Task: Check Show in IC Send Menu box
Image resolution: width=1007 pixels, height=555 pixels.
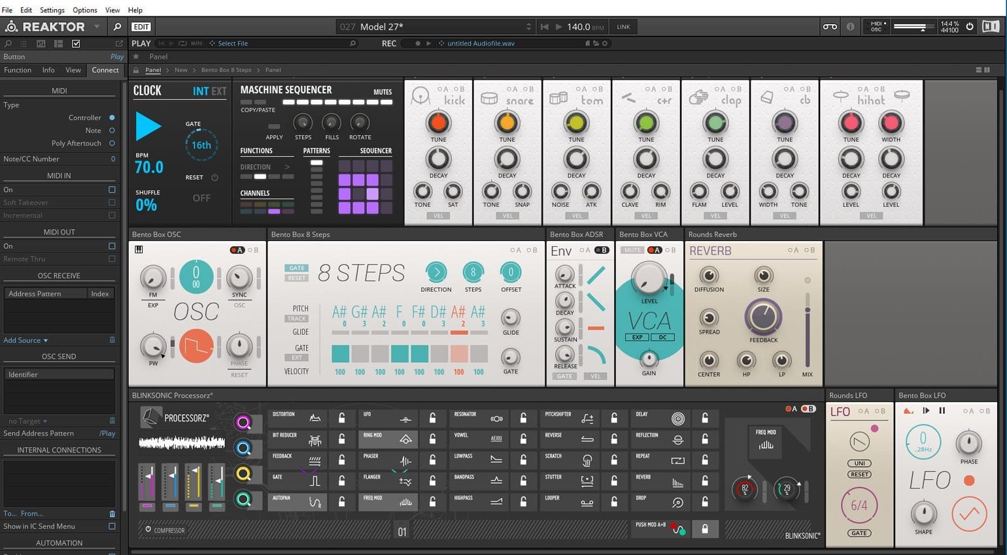Action: 112,526
